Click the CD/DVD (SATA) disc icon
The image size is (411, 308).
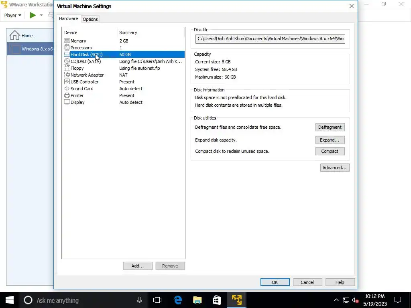click(x=67, y=61)
